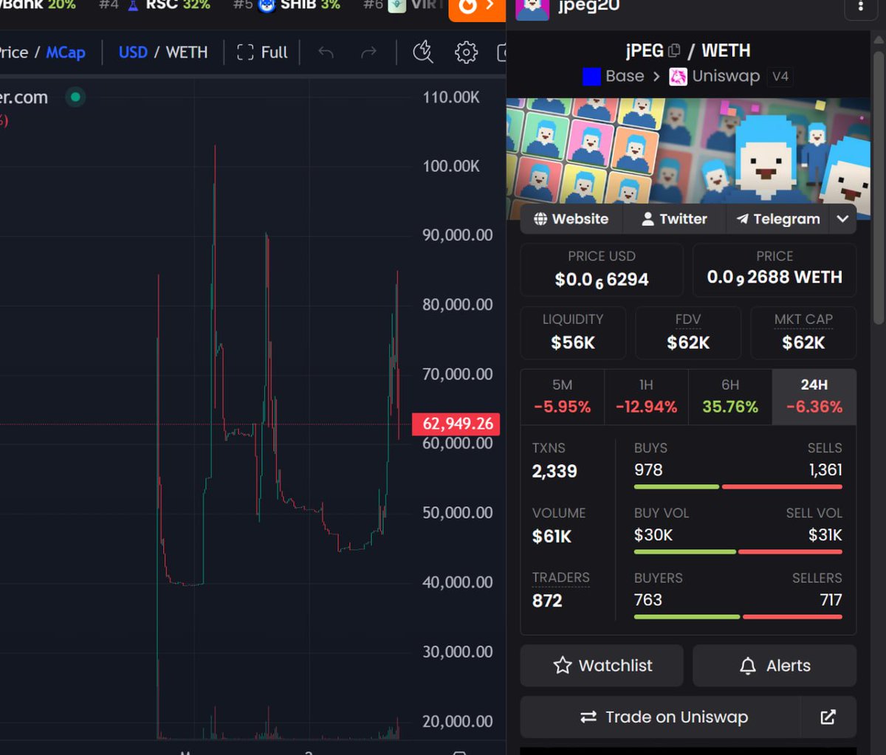Viewport: 886px width, 755px height.
Task: Open Uniswap in external window icon
Action: pyautogui.click(x=828, y=717)
